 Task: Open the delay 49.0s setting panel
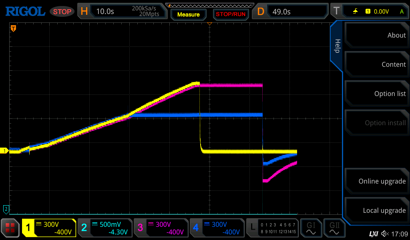click(x=291, y=11)
